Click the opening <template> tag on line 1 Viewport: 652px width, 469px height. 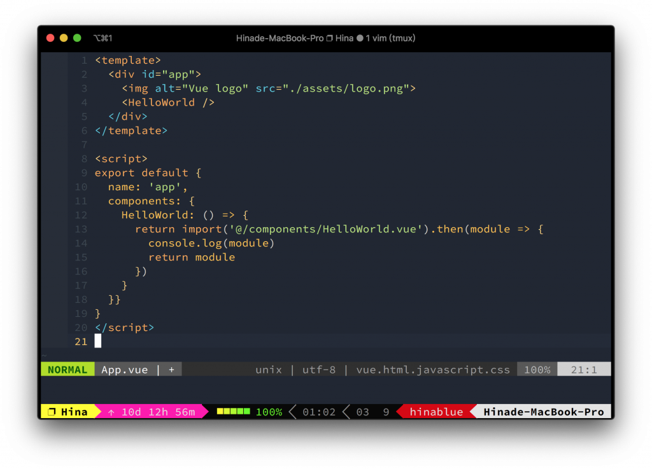click(127, 60)
